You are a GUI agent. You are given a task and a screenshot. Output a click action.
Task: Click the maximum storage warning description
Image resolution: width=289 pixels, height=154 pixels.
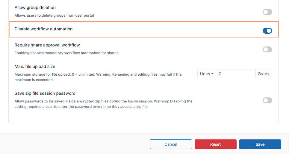click(x=98, y=77)
